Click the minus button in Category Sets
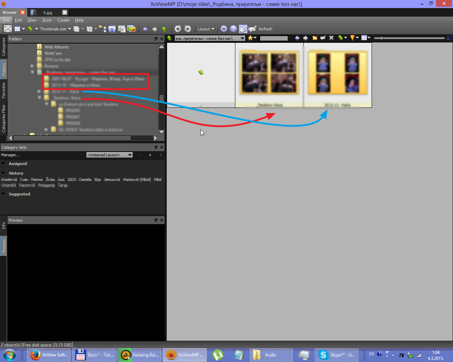This screenshot has height=362, width=453. coord(139,155)
